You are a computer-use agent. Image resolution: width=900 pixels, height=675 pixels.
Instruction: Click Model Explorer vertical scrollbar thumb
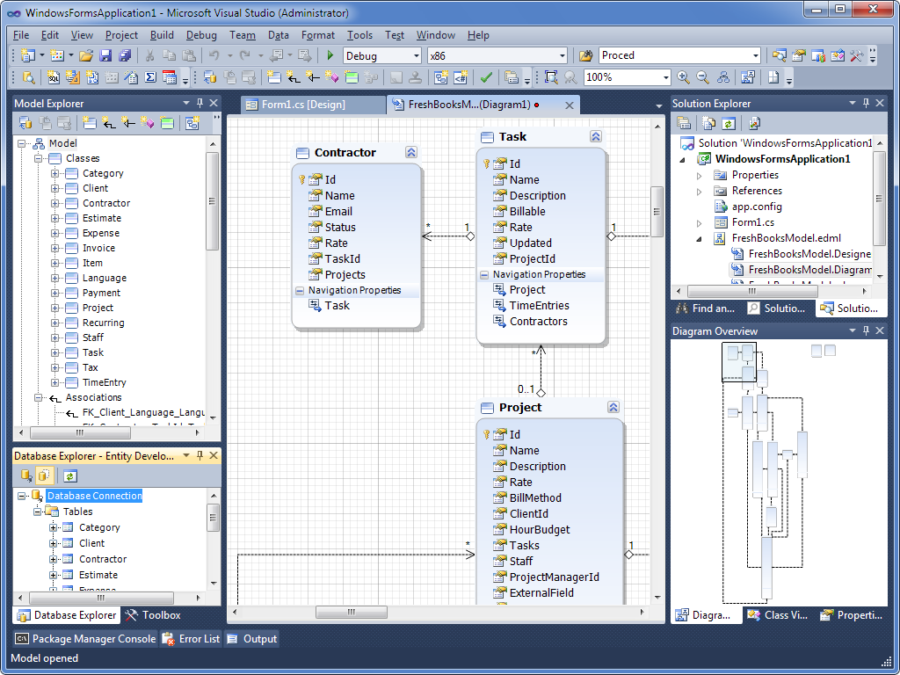(212, 201)
